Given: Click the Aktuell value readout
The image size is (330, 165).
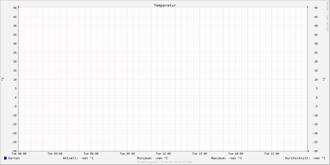Looking at the screenshot, I should pyautogui.click(x=78, y=158).
